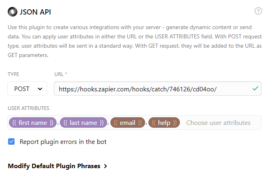The width and height of the screenshot is (264, 173).
Task: Click the Report plugin errors in the bot label
Action: tap(63, 142)
